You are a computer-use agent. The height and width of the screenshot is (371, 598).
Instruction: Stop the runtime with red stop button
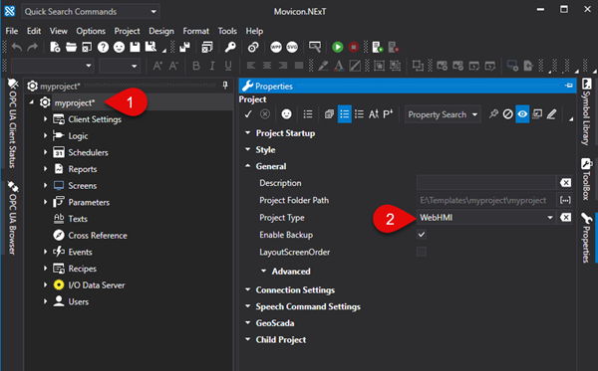[x=354, y=47]
